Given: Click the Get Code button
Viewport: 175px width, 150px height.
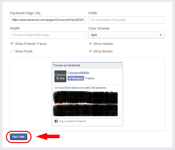Looking at the screenshot, I should (x=19, y=137).
